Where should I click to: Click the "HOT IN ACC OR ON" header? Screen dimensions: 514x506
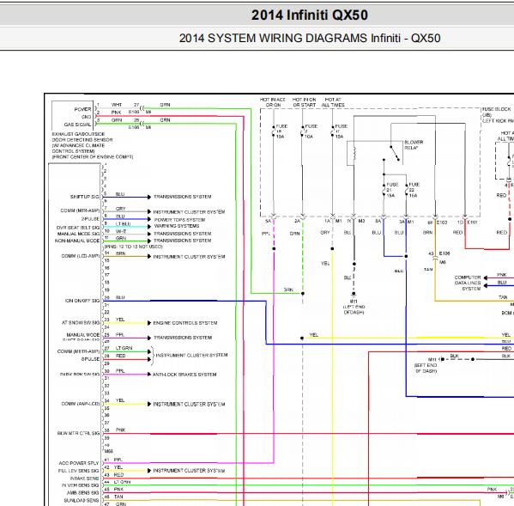pyautogui.click(x=273, y=102)
